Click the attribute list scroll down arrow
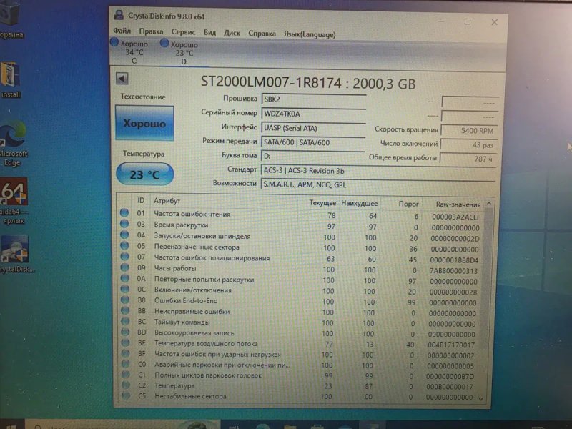This screenshot has width=572, height=429. coord(480,399)
